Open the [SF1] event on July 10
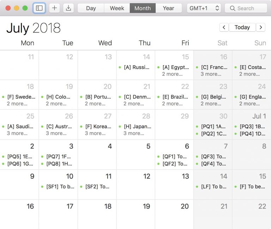271x229 pixels. (x=60, y=187)
